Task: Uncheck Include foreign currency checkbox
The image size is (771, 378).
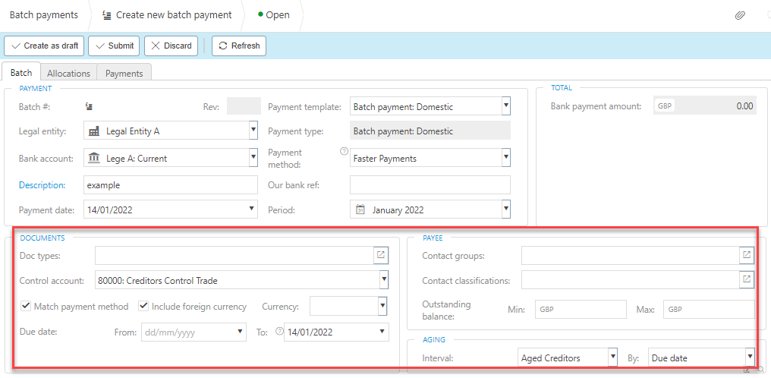Action: click(x=143, y=307)
